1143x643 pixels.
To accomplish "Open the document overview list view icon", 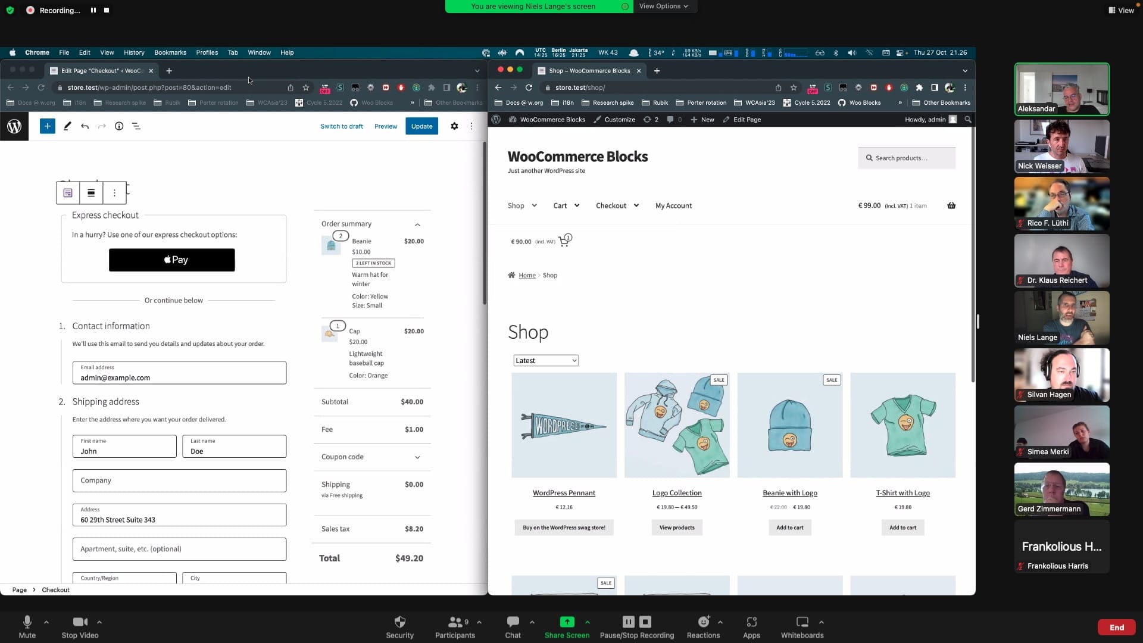I will (136, 126).
